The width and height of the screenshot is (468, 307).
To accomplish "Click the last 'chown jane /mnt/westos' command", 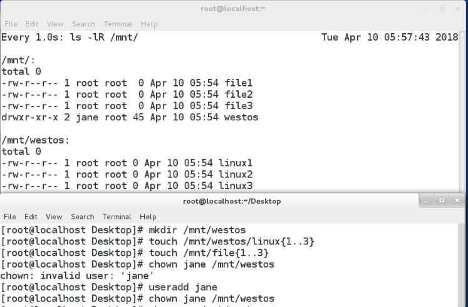I will pyautogui.click(x=211, y=299).
